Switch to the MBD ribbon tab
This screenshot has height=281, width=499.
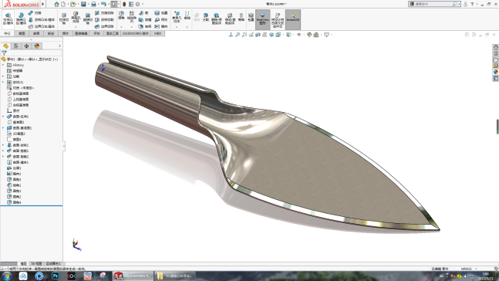coord(158,33)
